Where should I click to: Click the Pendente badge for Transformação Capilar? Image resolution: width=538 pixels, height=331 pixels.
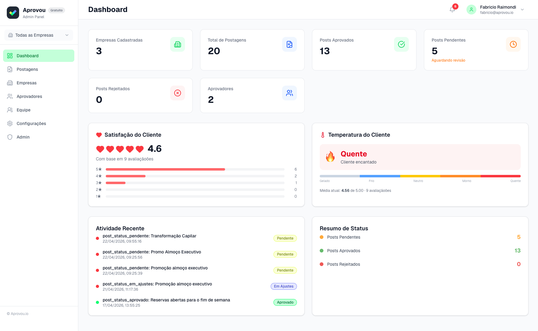(x=285, y=238)
